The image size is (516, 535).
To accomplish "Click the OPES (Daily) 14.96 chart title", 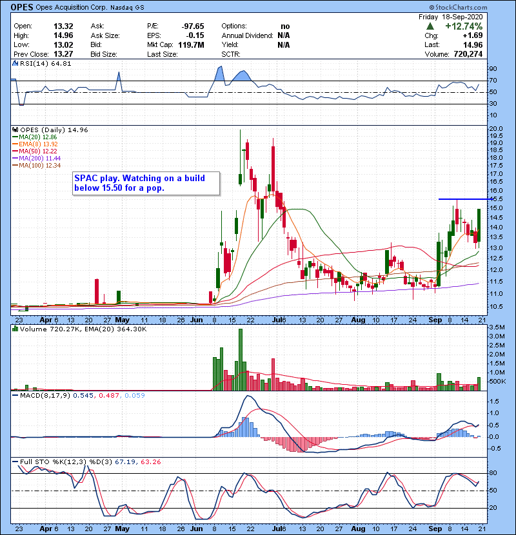I will [x=54, y=130].
